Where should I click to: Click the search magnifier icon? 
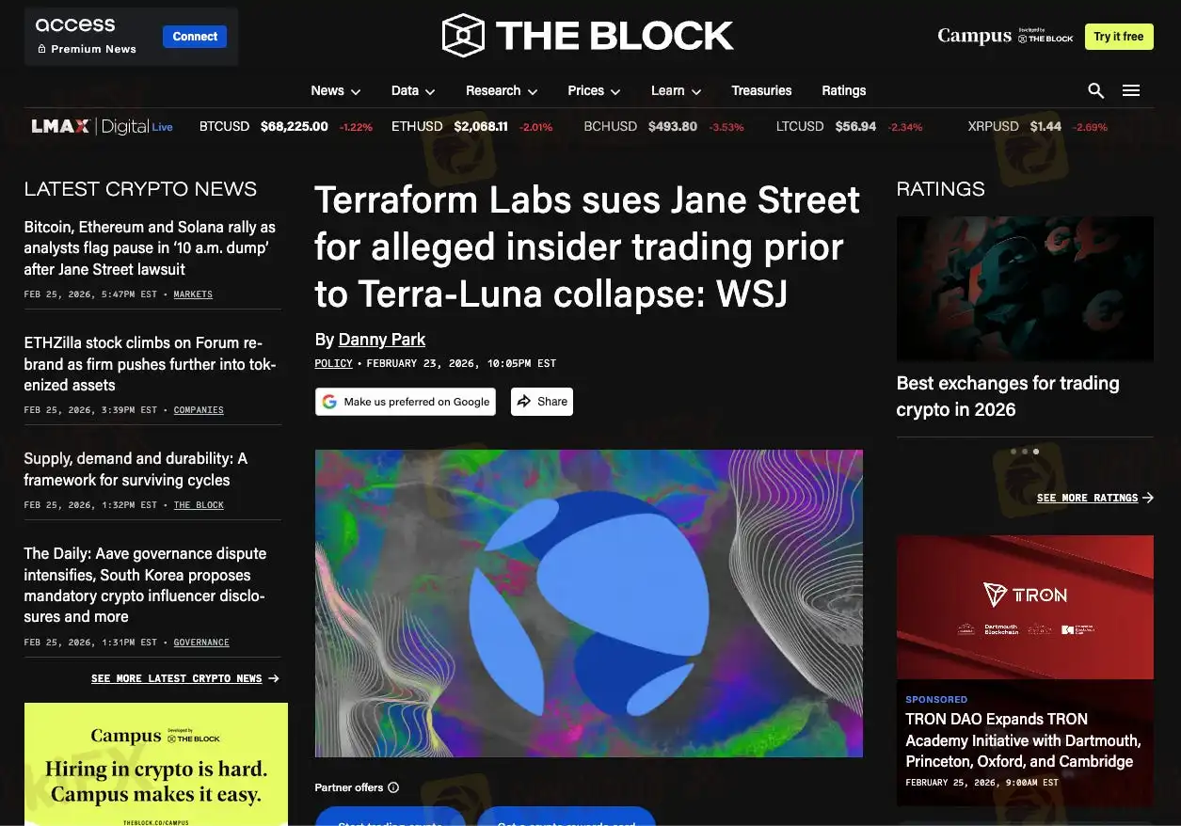coord(1095,90)
